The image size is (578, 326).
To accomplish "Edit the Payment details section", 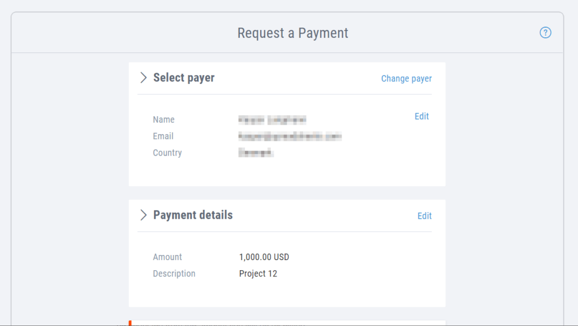I will point(424,216).
